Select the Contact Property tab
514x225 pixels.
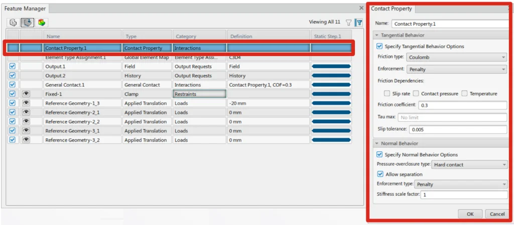(x=392, y=9)
